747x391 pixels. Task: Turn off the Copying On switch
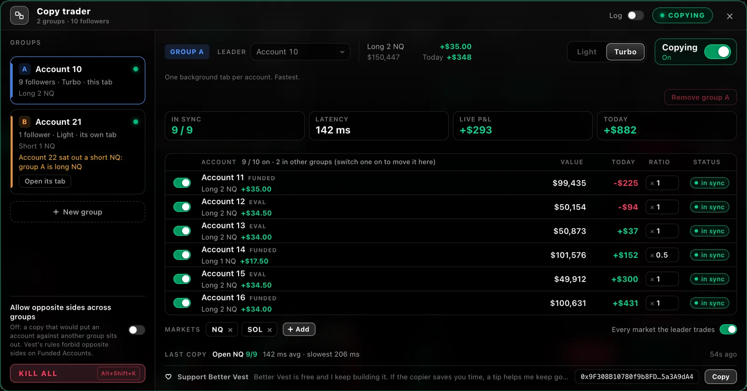[717, 52]
